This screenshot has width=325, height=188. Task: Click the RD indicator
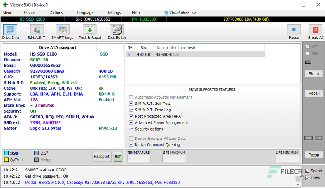click(319, 138)
